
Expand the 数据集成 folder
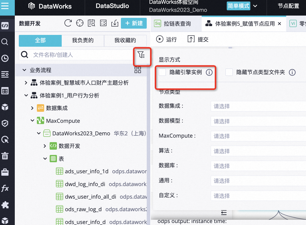click(32, 108)
